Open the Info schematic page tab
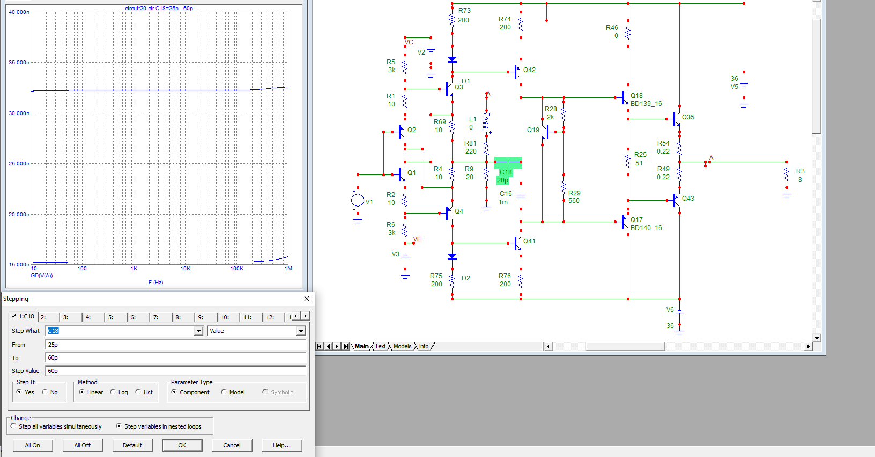This screenshot has height=457, width=875. (x=424, y=346)
